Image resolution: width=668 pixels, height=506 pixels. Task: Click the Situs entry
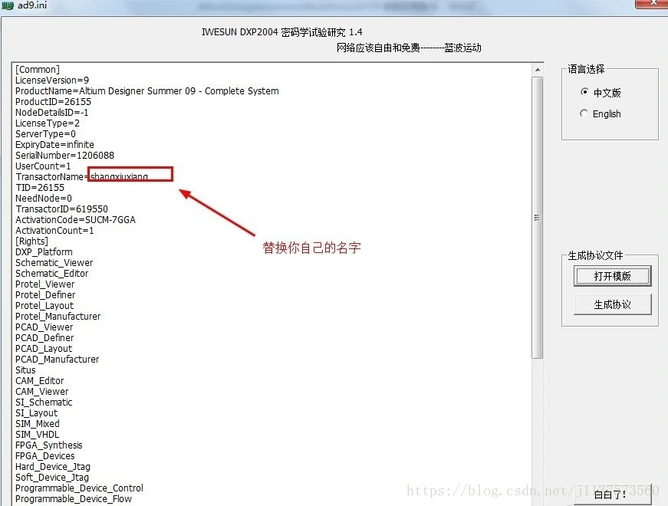click(x=25, y=370)
